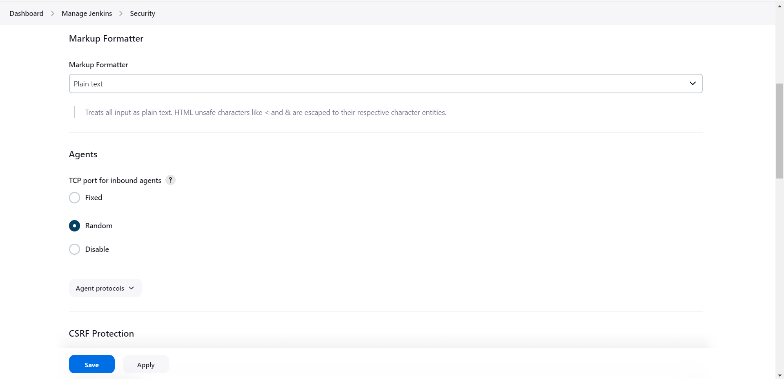Image resolution: width=784 pixels, height=379 pixels.
Task: Click the scrollbar up arrow
Action: click(x=780, y=6)
